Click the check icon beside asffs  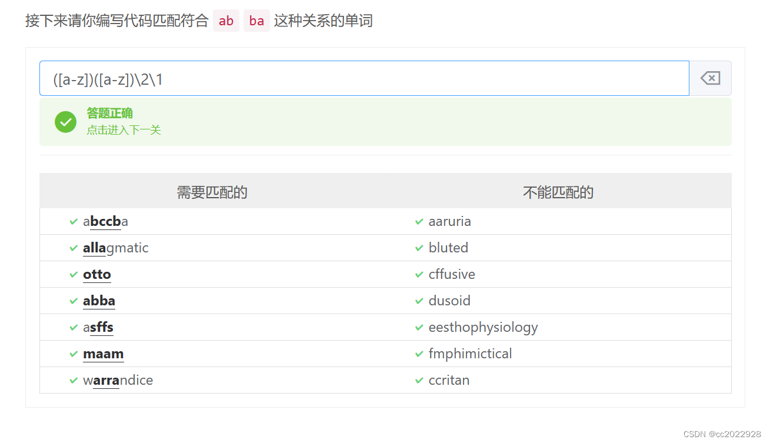(x=74, y=327)
